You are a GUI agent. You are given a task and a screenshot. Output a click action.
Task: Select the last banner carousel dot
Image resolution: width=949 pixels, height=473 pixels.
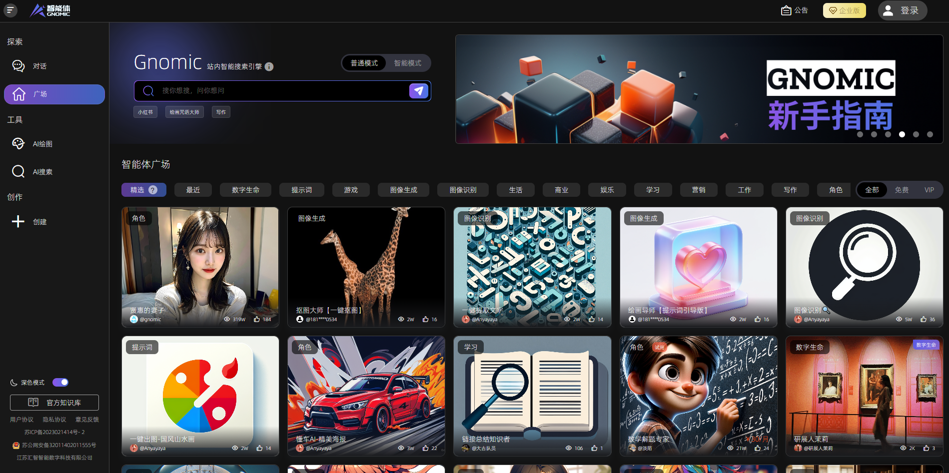pos(930,134)
